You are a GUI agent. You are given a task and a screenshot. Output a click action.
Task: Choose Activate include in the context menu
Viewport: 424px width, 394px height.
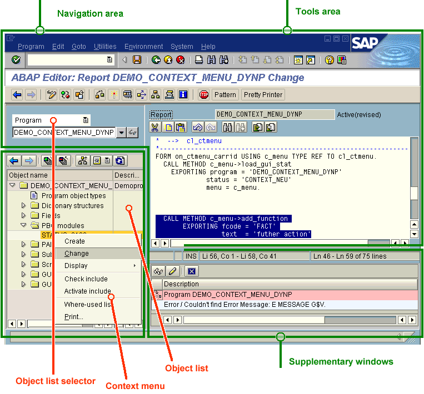(x=98, y=291)
